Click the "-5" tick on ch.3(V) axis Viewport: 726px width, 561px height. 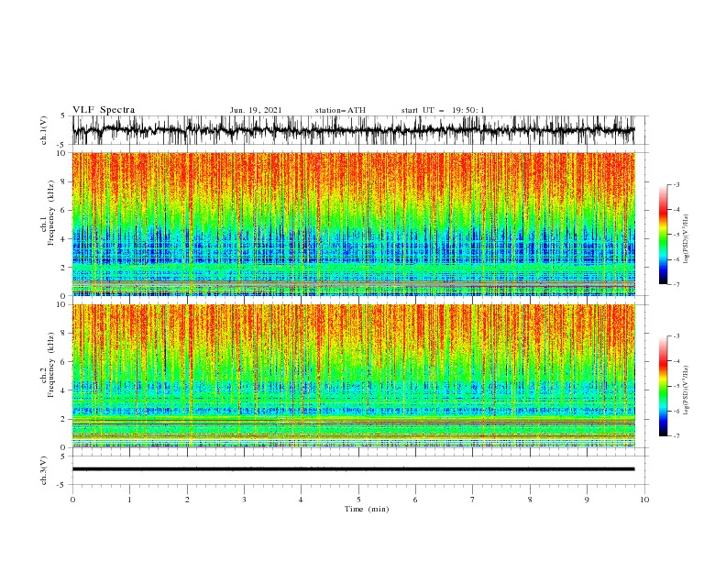(x=62, y=485)
